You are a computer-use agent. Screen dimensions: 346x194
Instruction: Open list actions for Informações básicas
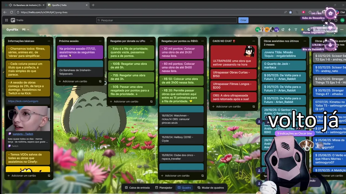tap(49, 41)
